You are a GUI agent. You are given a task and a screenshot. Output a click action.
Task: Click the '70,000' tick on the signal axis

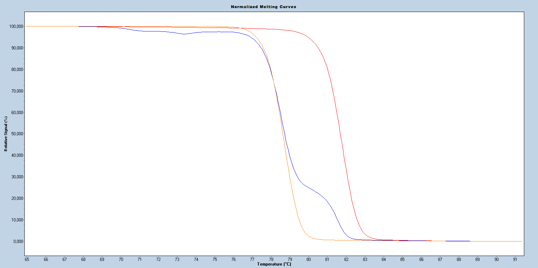tap(17, 91)
